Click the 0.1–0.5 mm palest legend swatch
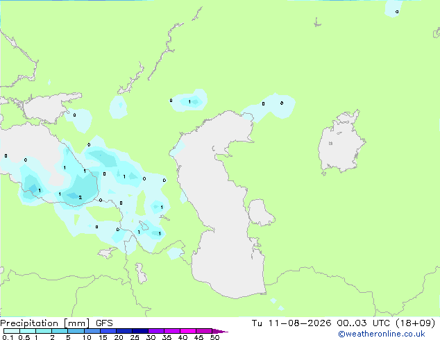The height and width of the screenshot is (340, 440). pyautogui.click(x=12, y=331)
